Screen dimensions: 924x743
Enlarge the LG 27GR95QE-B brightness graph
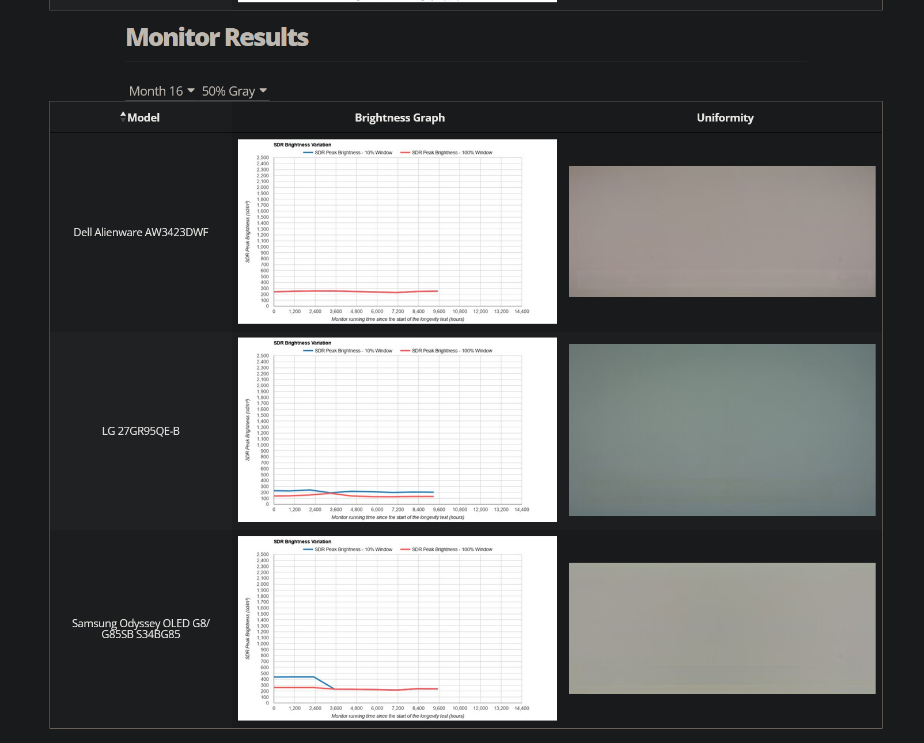(397, 430)
